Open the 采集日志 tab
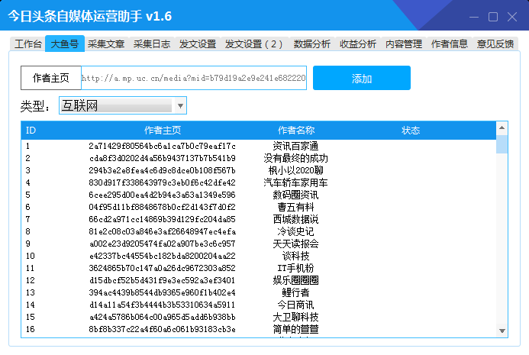The height and width of the screenshot is (355, 529). [x=152, y=44]
